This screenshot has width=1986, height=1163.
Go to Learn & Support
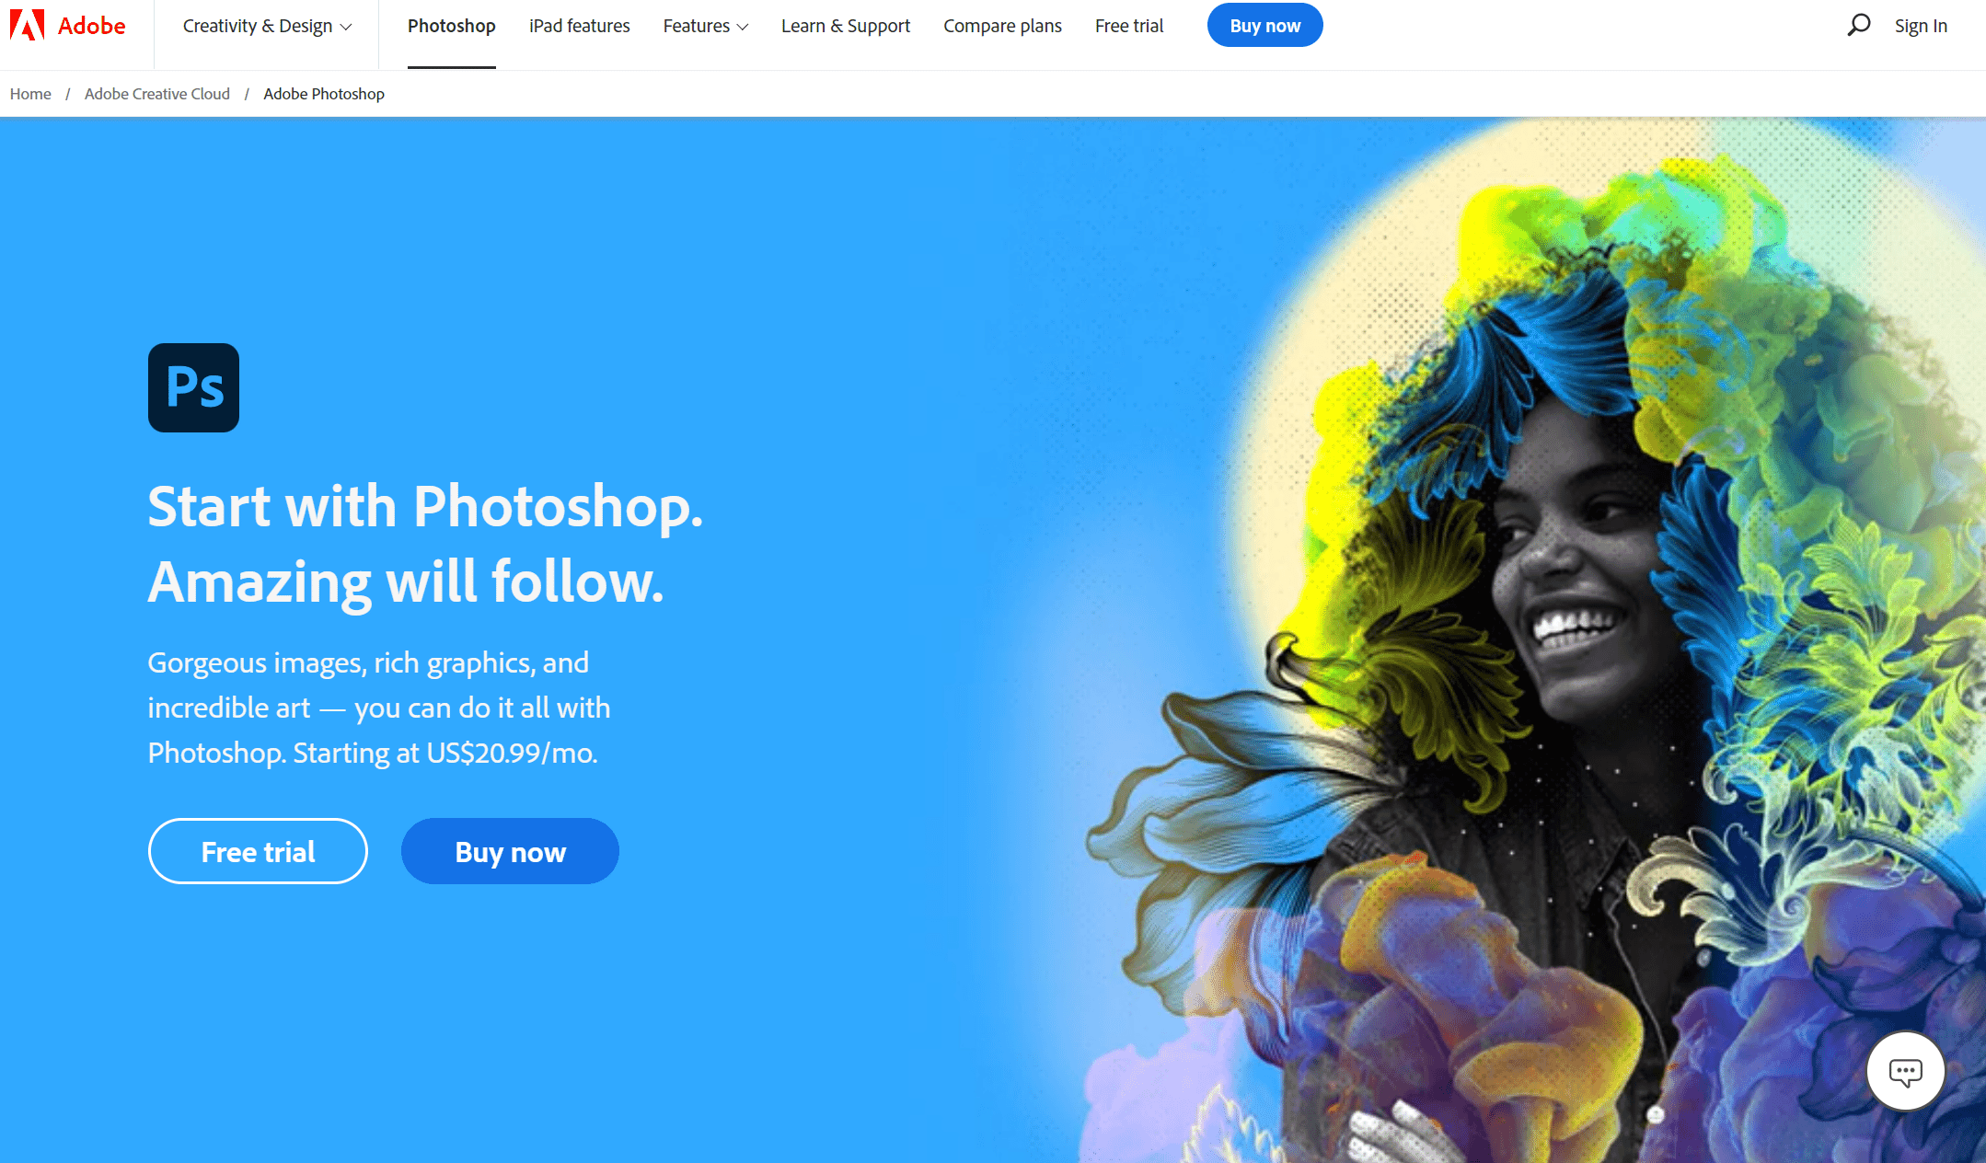click(x=845, y=26)
